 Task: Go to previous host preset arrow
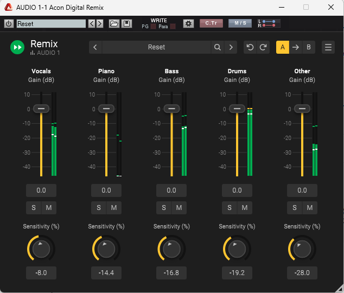coord(92,24)
